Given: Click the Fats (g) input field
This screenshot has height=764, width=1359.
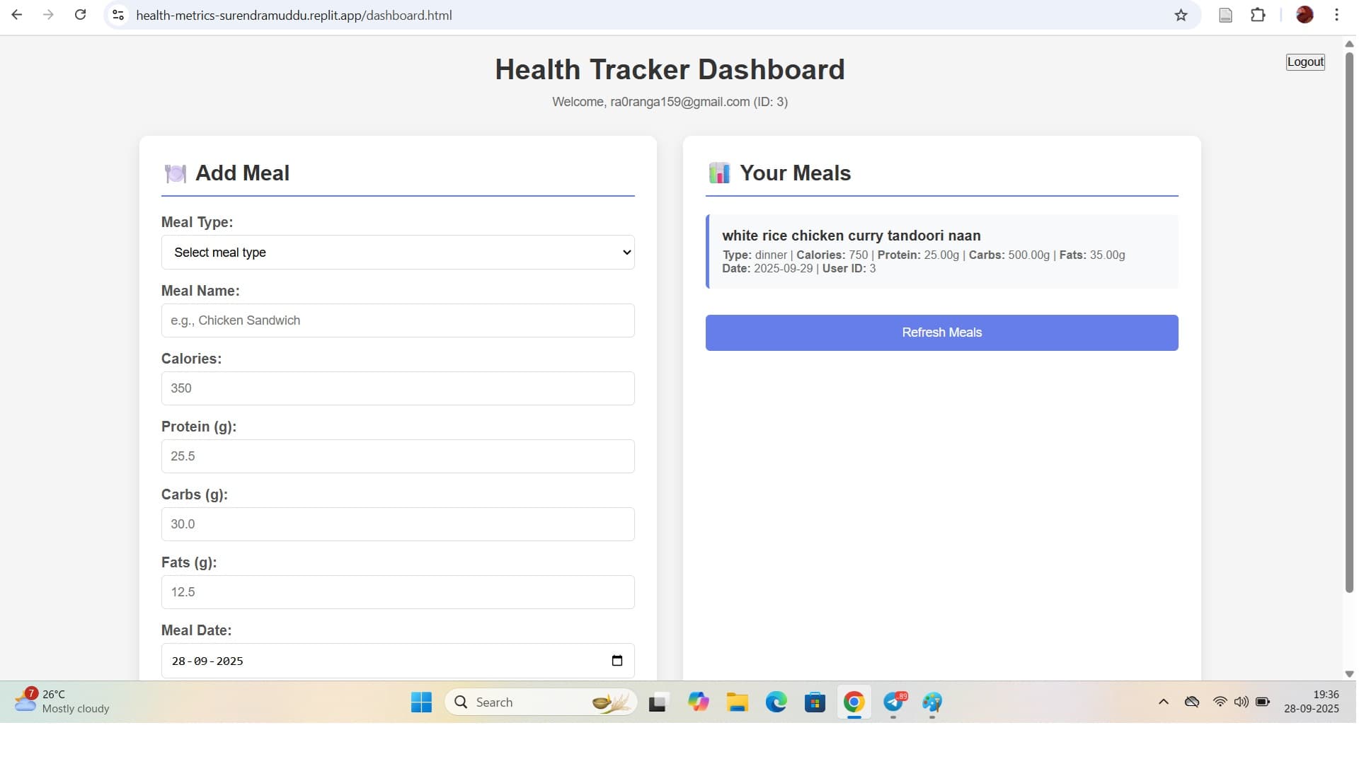Looking at the screenshot, I should click(x=398, y=592).
